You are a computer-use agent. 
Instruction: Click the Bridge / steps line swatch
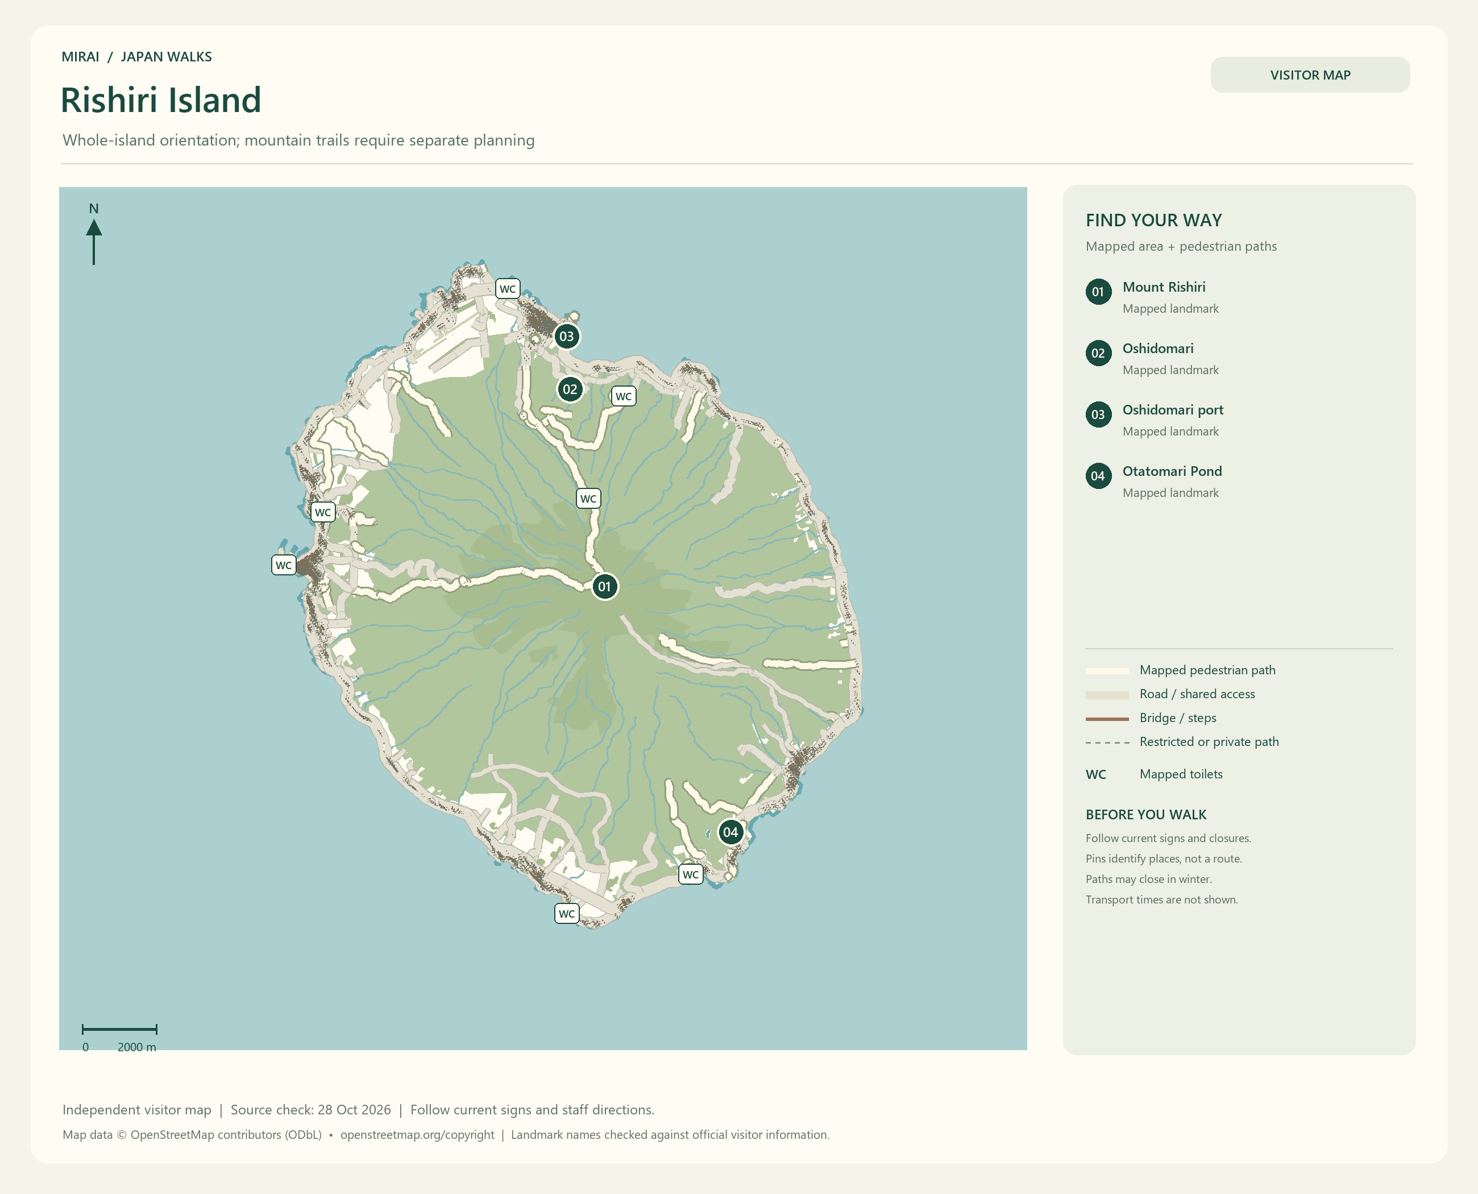tap(1107, 719)
